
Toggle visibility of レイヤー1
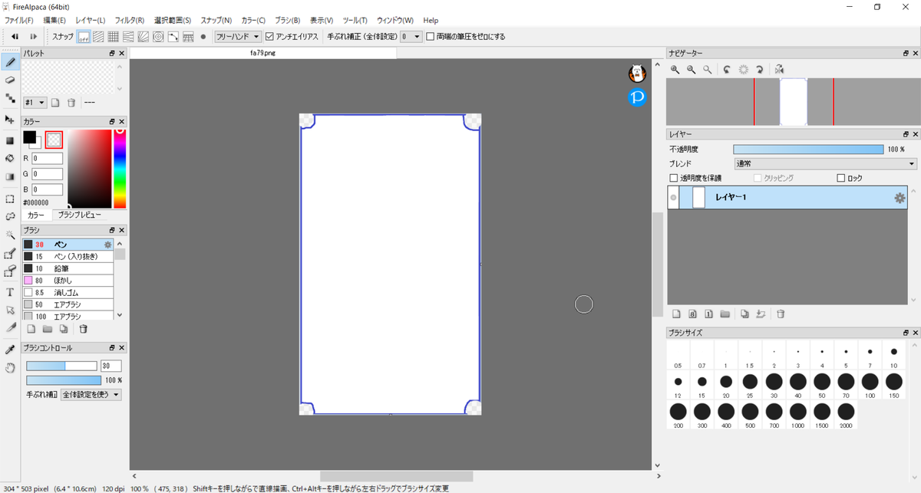coord(674,198)
